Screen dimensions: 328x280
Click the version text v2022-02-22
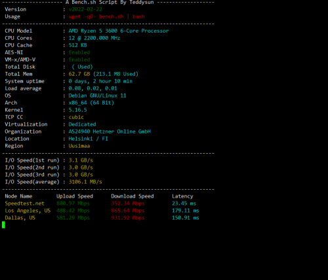pyautogui.click(x=85, y=9)
